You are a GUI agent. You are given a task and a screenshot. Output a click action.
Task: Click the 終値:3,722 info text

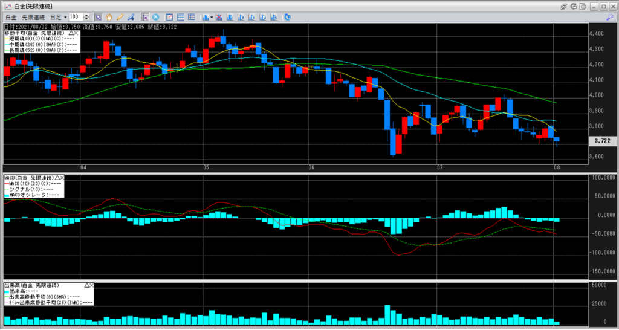(x=162, y=27)
